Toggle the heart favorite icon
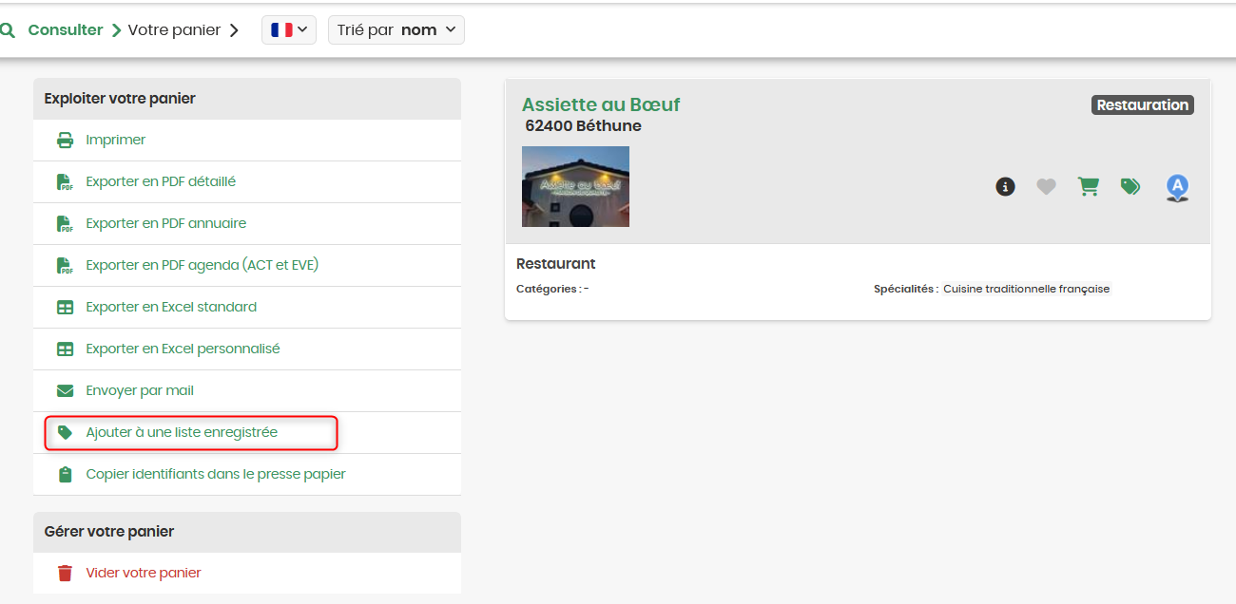 pyautogui.click(x=1046, y=187)
